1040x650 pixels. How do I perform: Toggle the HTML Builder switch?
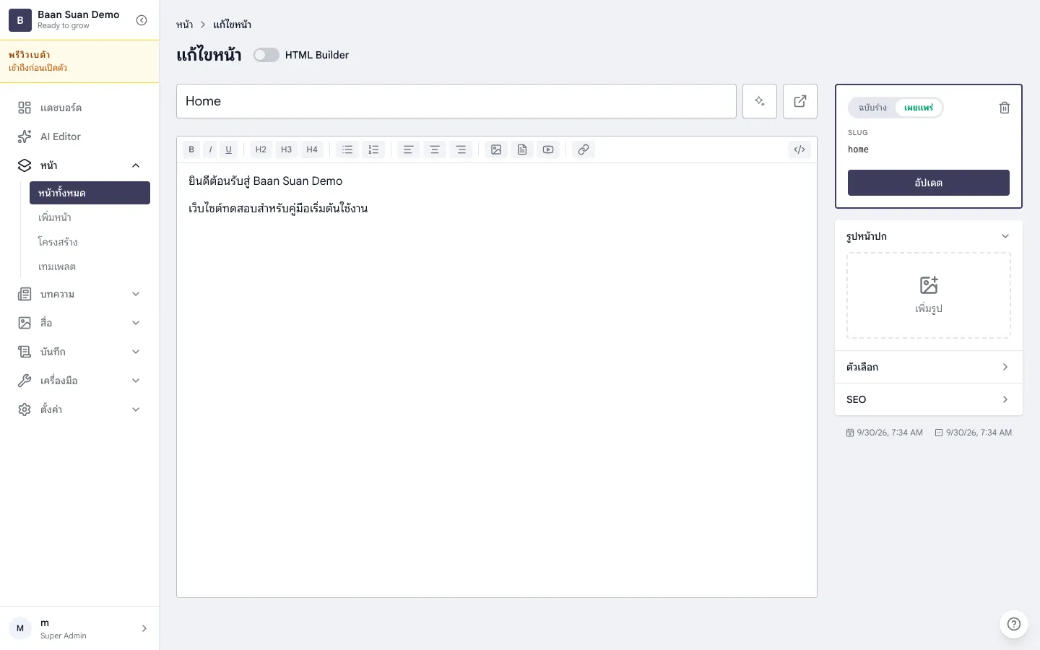266,55
